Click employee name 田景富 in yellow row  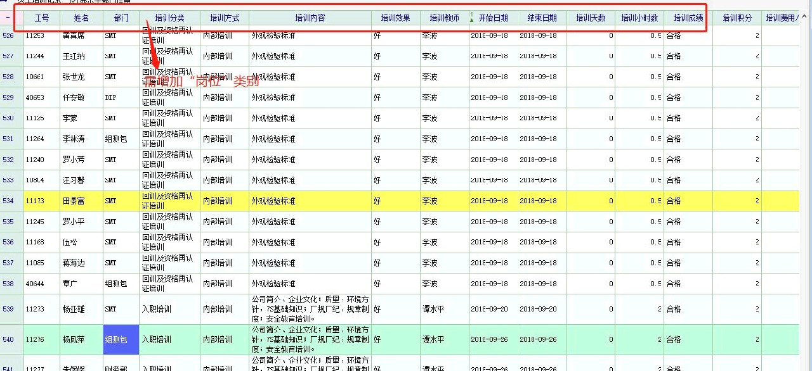(x=73, y=201)
